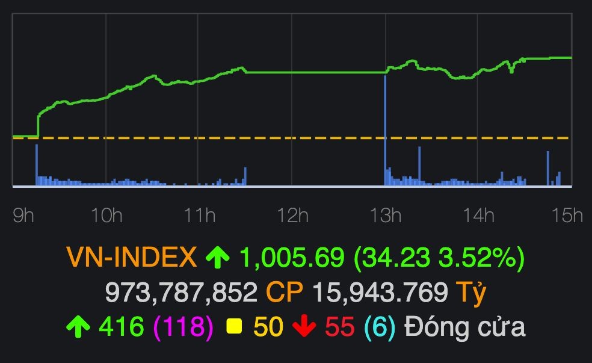
Task: Click the green advancing-stocks arrow icon
Action: 78,326
